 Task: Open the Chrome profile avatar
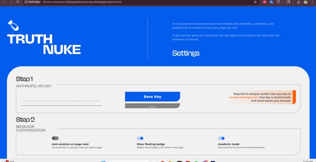[305, 2]
